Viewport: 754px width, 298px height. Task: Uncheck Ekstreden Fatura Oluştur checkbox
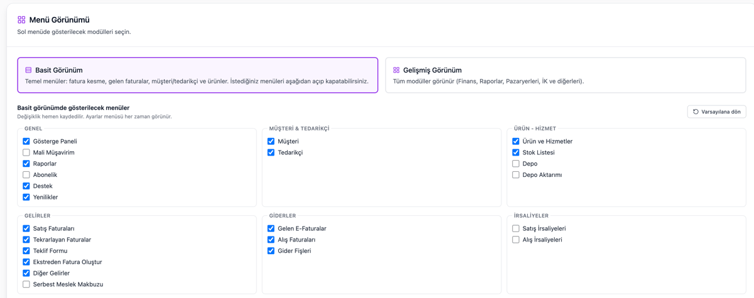[x=26, y=262]
